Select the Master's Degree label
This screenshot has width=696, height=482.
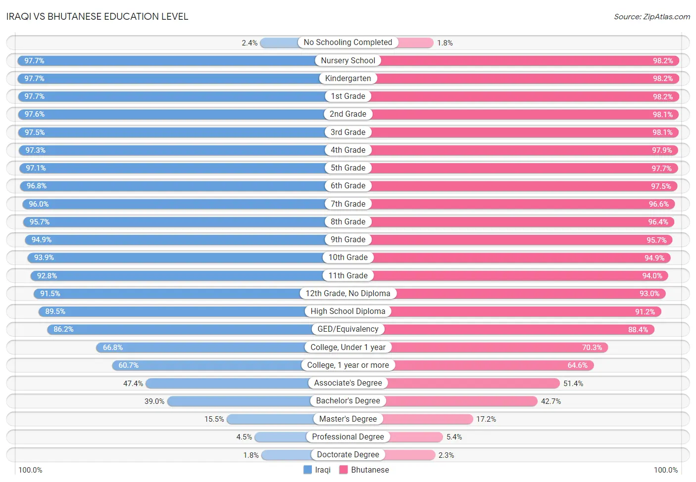tap(348, 419)
